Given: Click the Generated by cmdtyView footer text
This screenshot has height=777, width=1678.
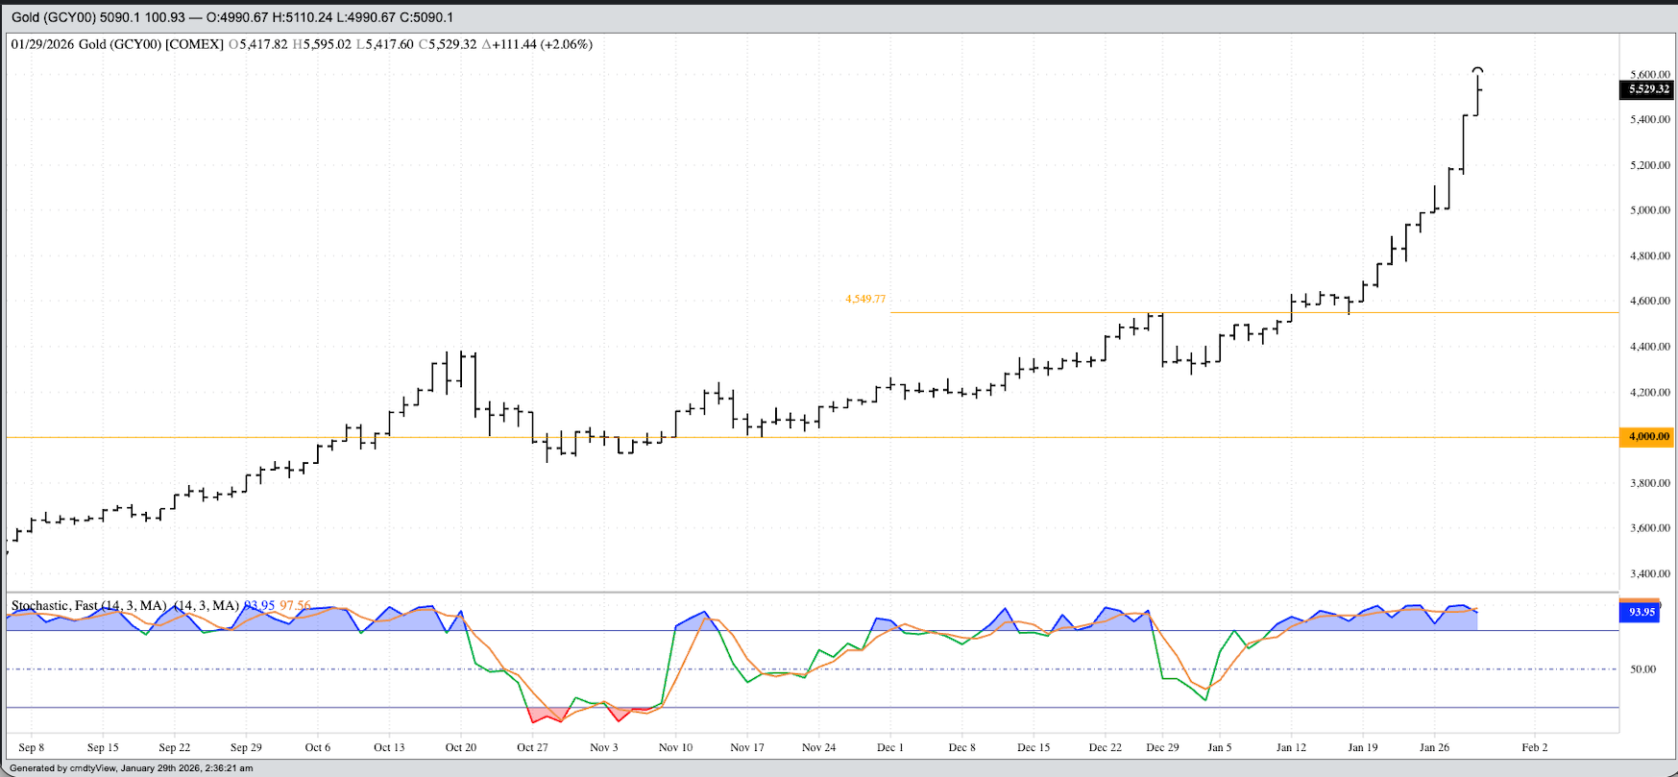Looking at the screenshot, I should [132, 768].
